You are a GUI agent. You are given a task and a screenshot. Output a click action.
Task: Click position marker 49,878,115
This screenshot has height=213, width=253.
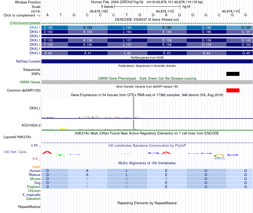click(231, 11)
